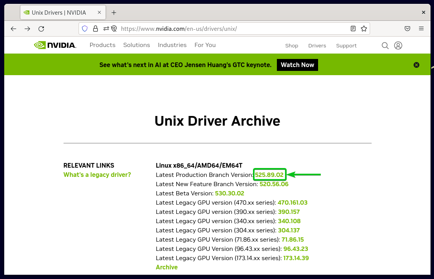Open the What's a legacy driver link

pos(97,175)
